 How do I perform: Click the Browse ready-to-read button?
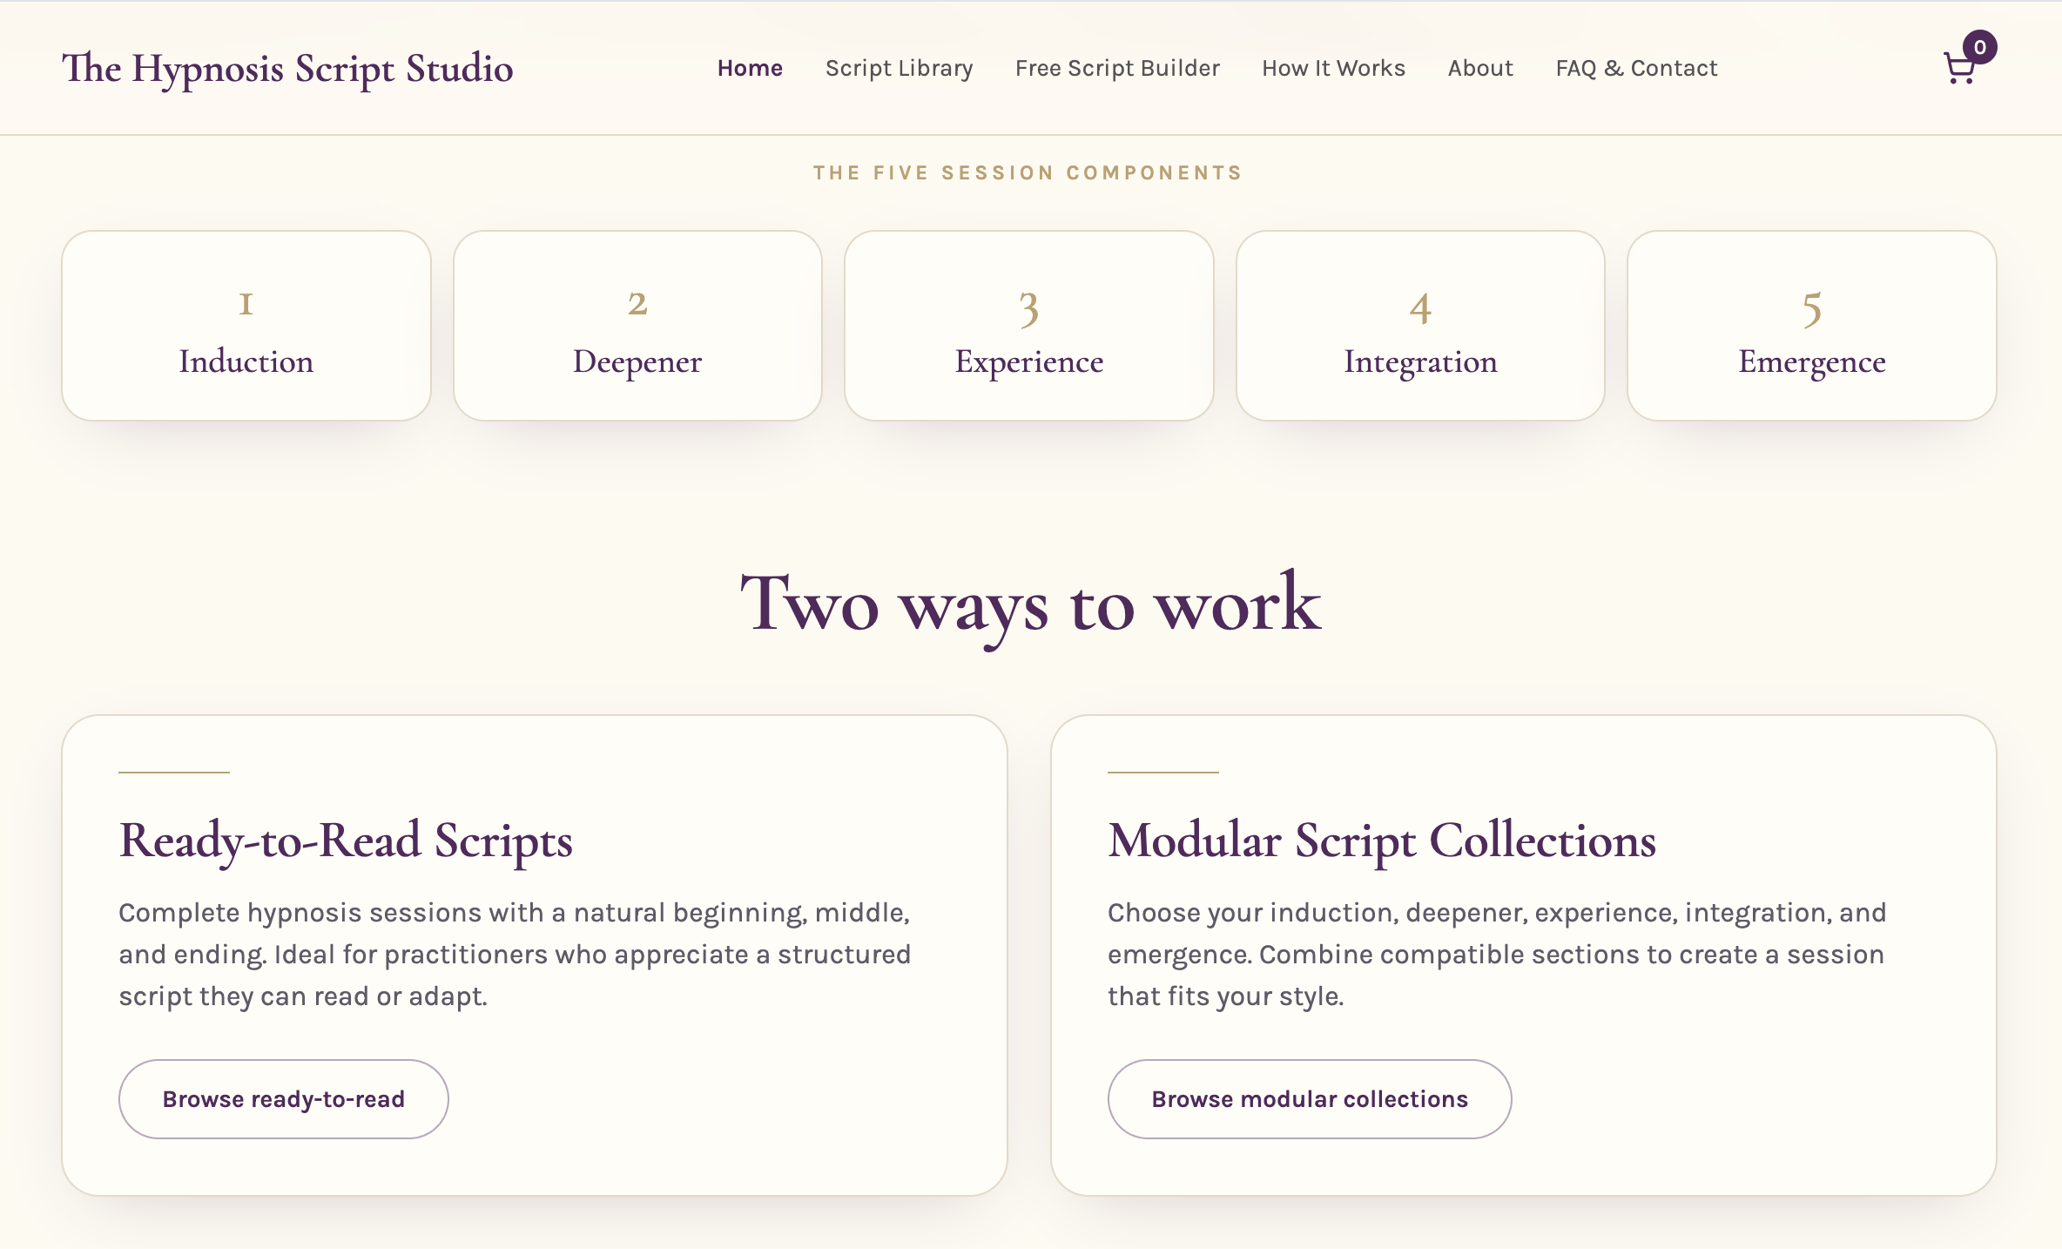click(x=284, y=1099)
